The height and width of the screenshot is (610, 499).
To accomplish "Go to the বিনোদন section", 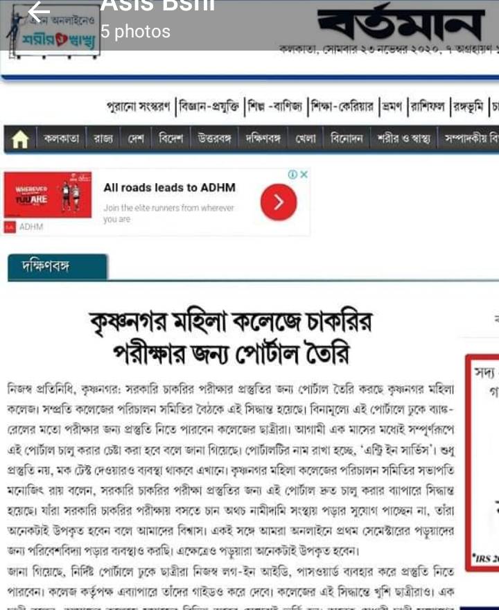I will pyautogui.click(x=347, y=139).
